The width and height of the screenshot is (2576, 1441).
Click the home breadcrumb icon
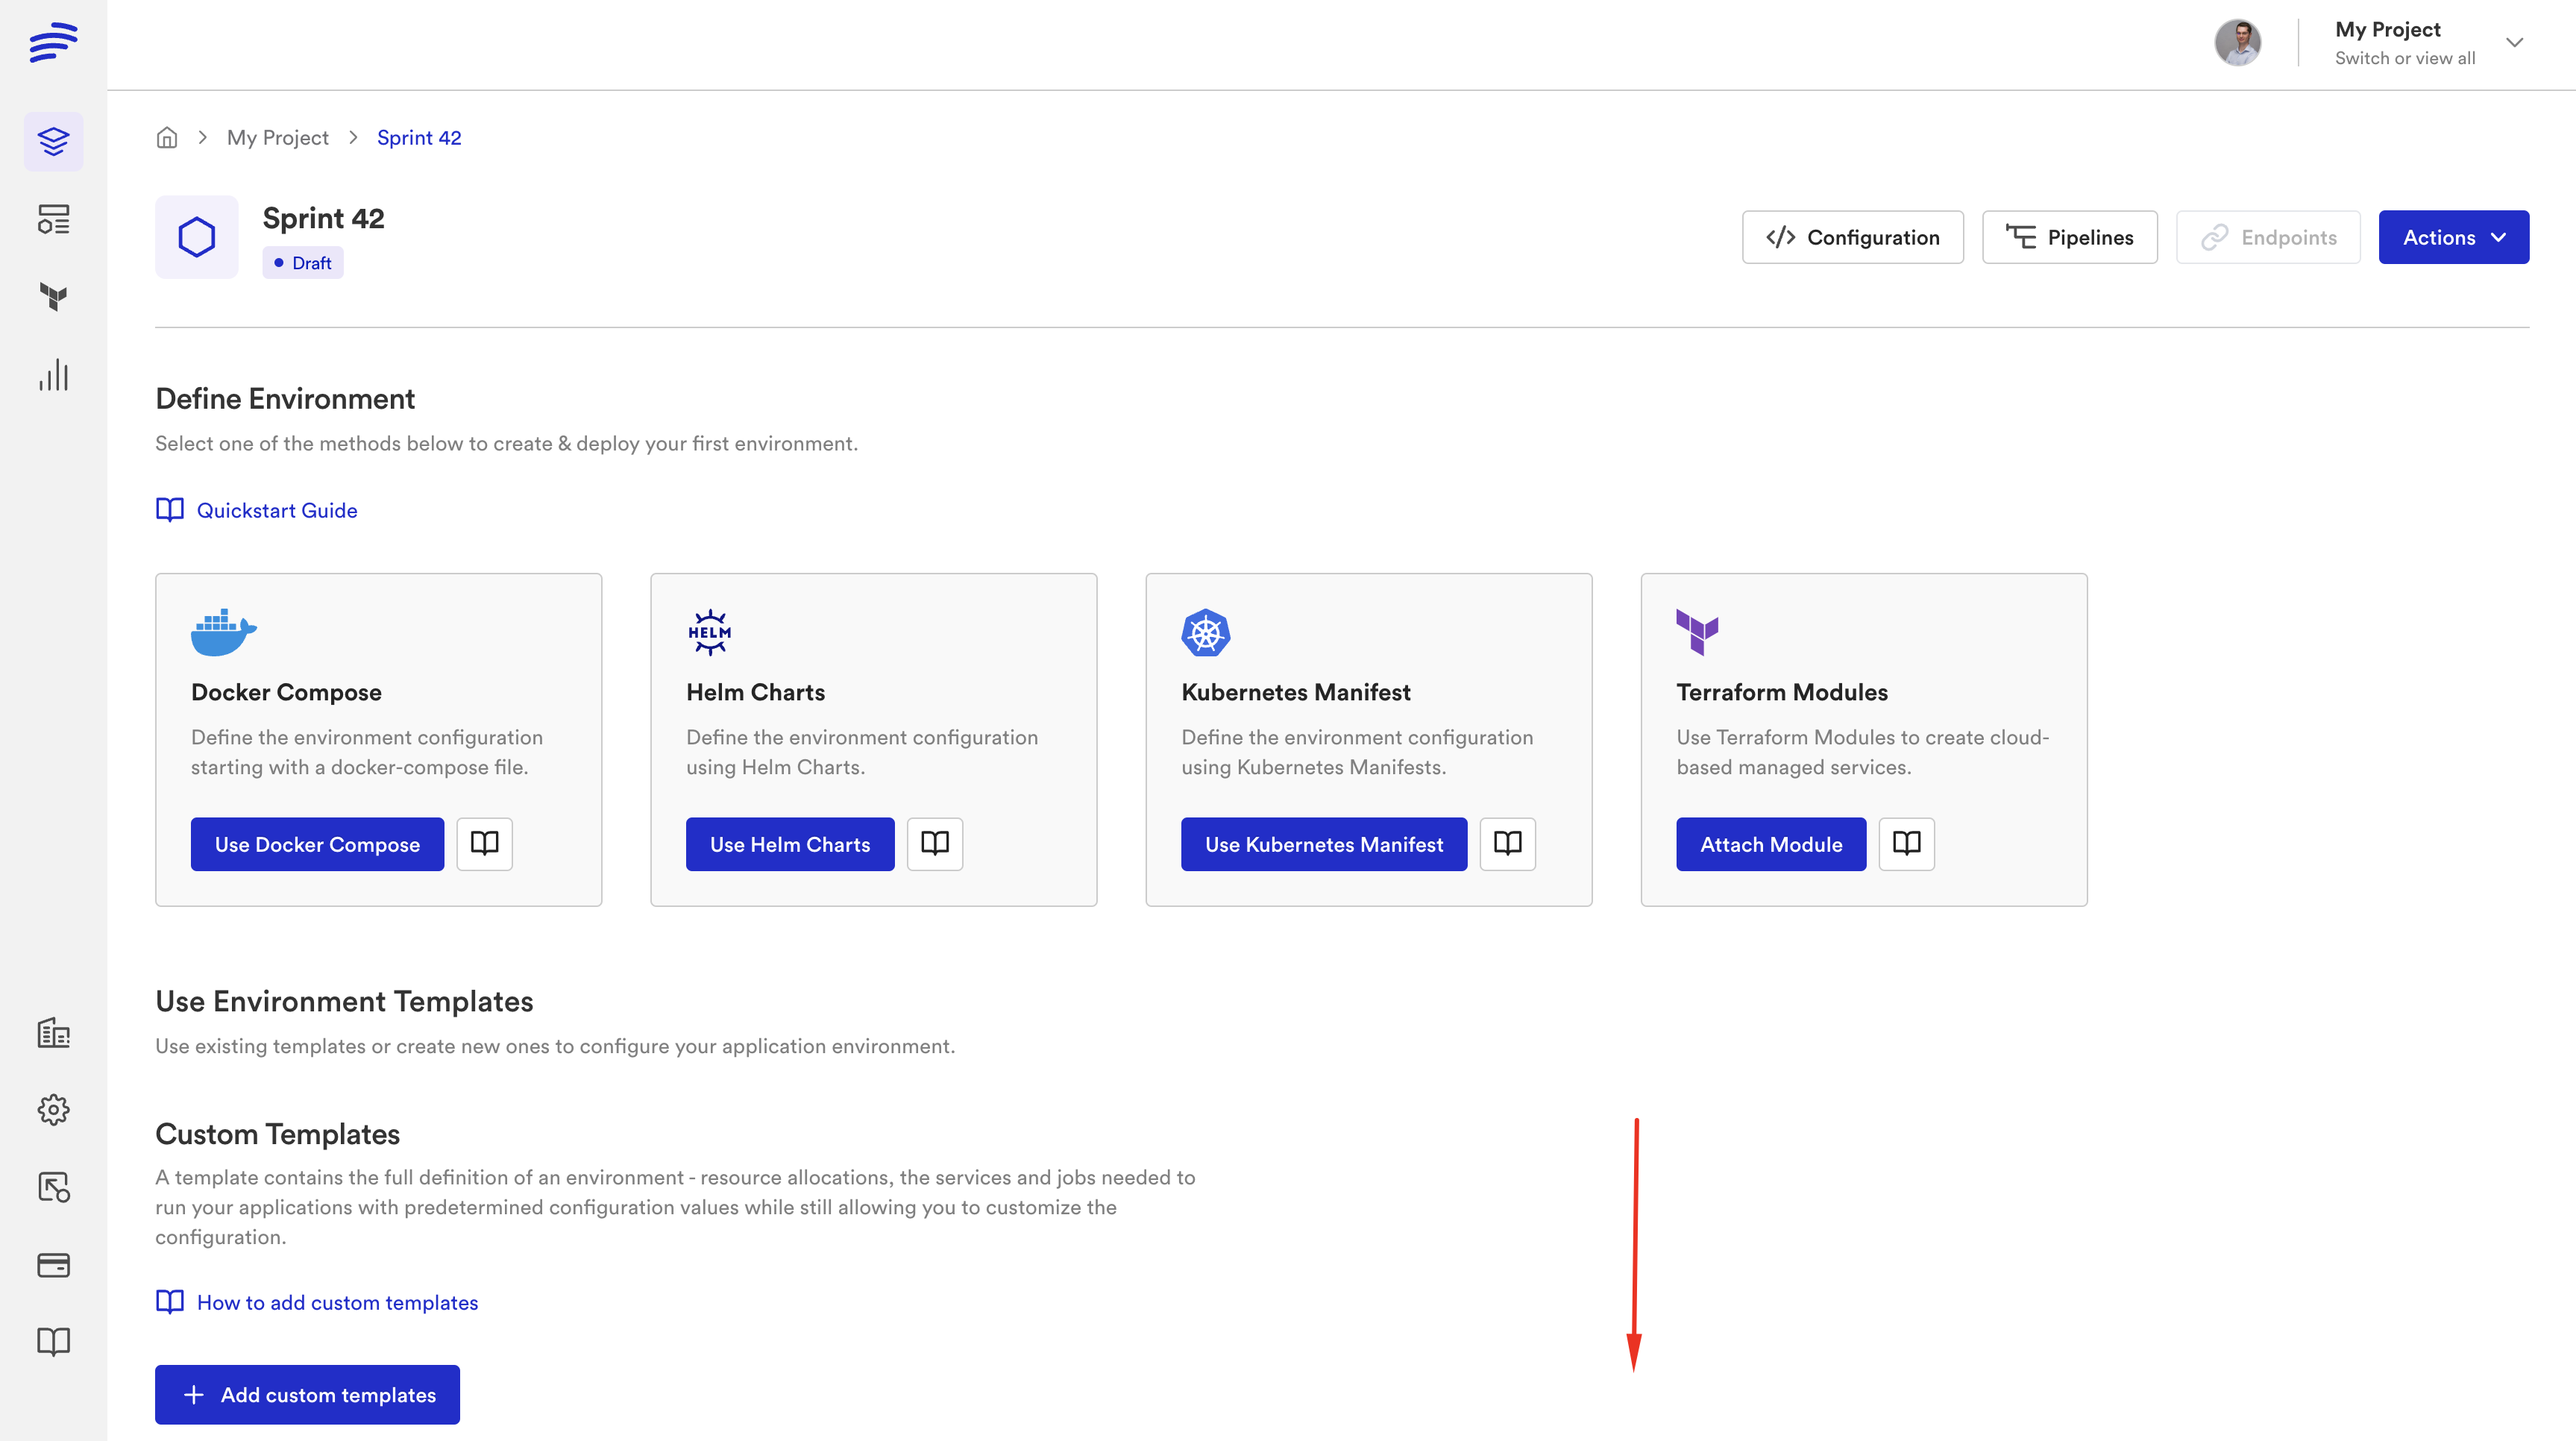pos(167,138)
